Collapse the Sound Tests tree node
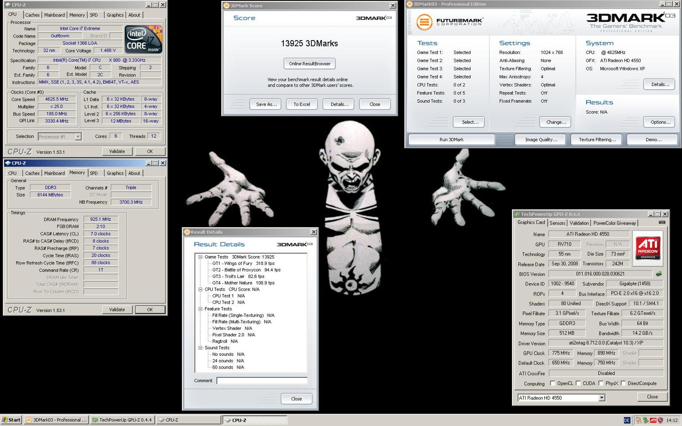Viewport: 682px width, 426px height. [200, 348]
